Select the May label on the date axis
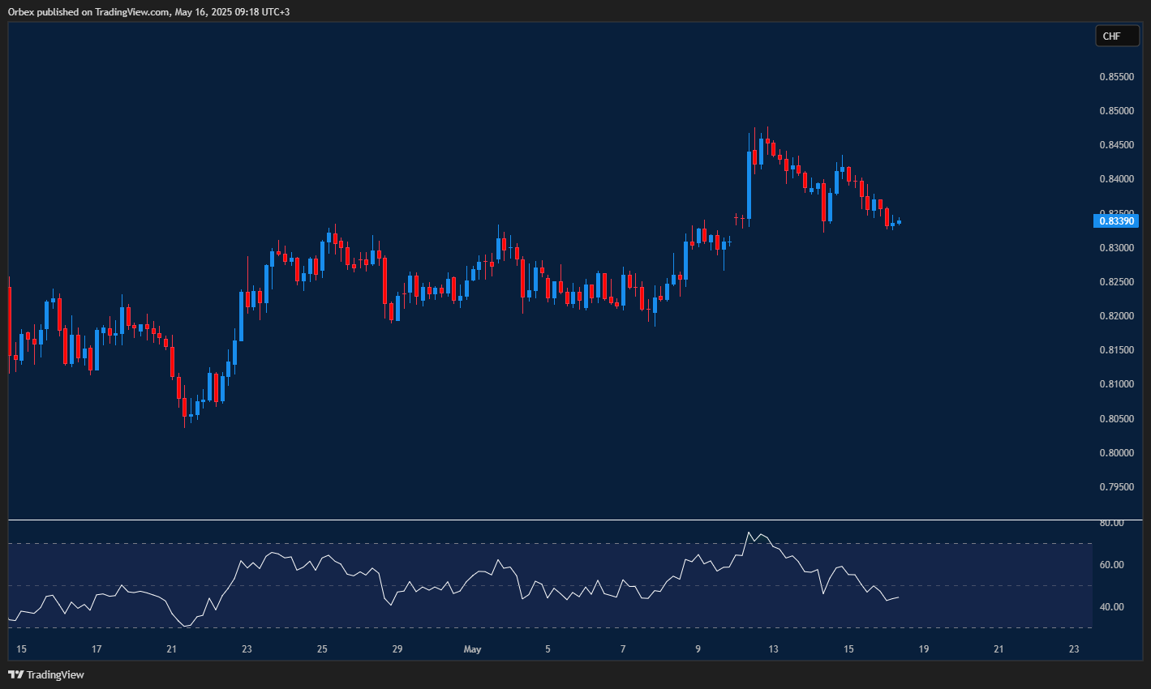Viewport: 1151px width, 689px height. (473, 649)
